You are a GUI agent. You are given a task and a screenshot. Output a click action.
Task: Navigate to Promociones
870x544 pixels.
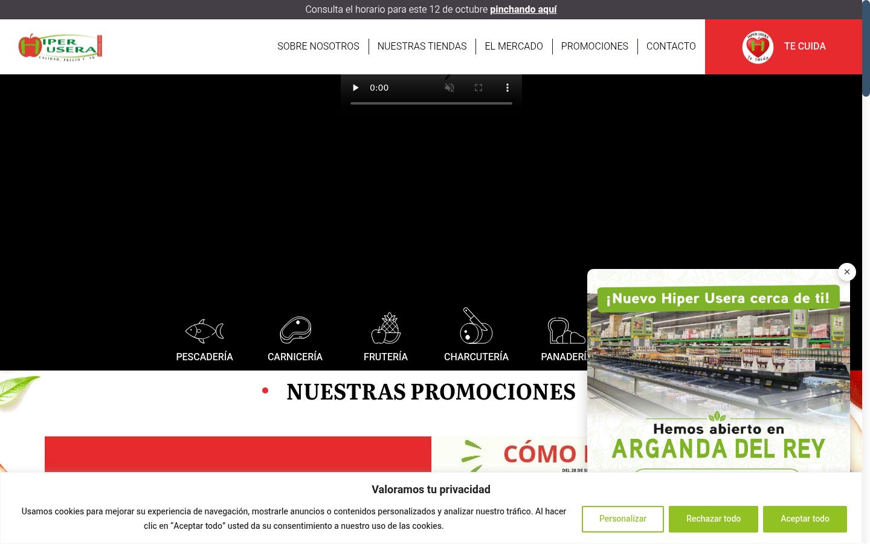tap(594, 46)
